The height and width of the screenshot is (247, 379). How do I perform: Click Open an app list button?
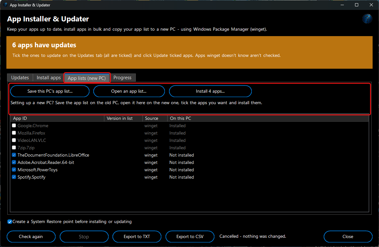click(x=129, y=91)
